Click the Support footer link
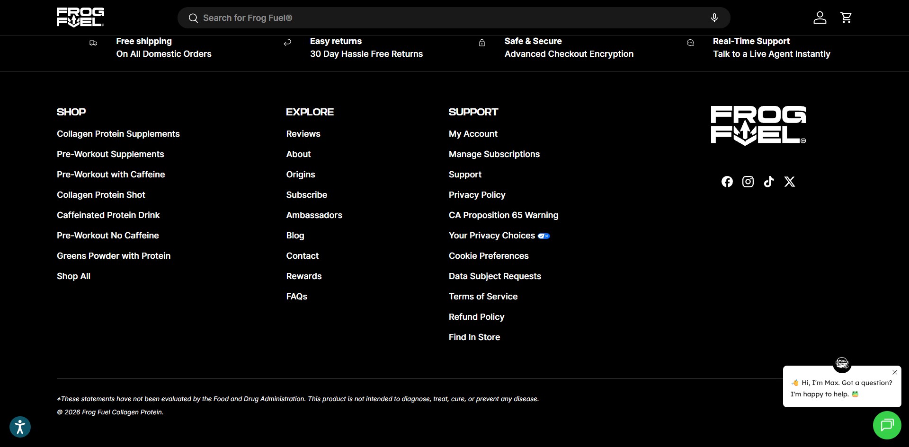The width and height of the screenshot is (909, 447). [x=465, y=175]
